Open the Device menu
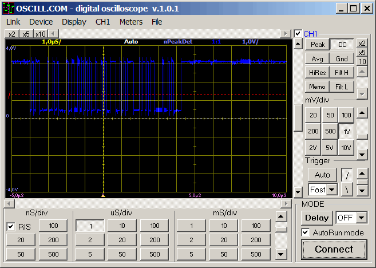 click(x=41, y=22)
